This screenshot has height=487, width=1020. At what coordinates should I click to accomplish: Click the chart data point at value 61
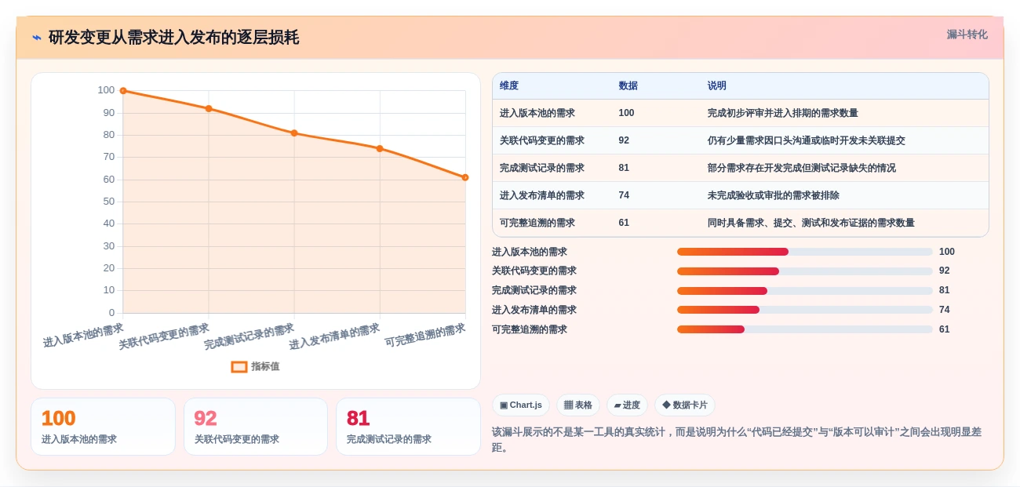465,177
